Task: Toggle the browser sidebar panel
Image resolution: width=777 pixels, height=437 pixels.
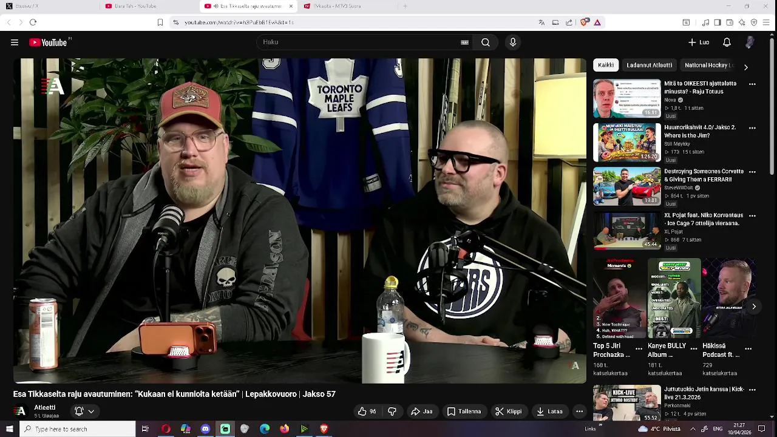Action: [x=718, y=22]
